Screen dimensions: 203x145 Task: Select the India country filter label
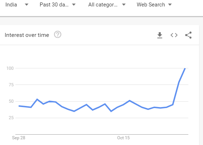click(x=11, y=5)
